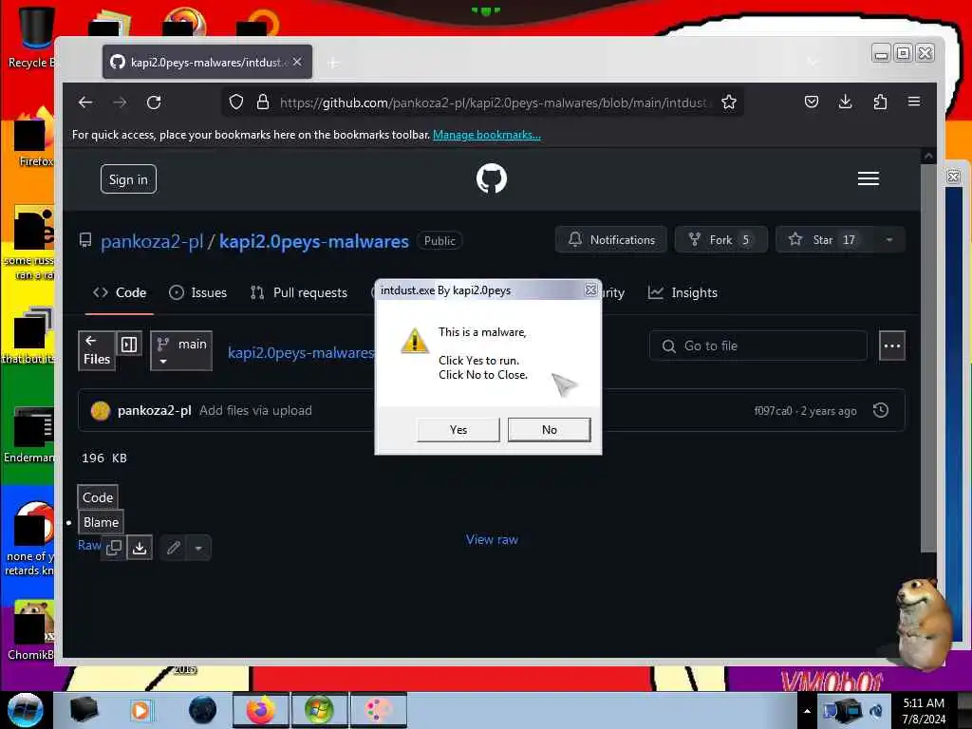Open the pankoza2-pl owner link
The width and height of the screenshot is (972, 729).
[x=152, y=241]
